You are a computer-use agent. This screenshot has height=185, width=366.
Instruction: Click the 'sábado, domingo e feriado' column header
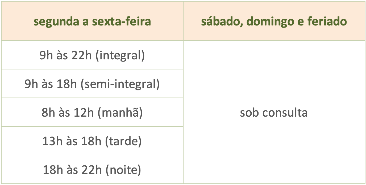[274, 21]
